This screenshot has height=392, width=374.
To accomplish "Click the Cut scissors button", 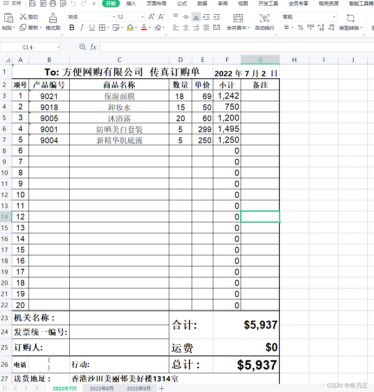I will [x=29, y=17].
